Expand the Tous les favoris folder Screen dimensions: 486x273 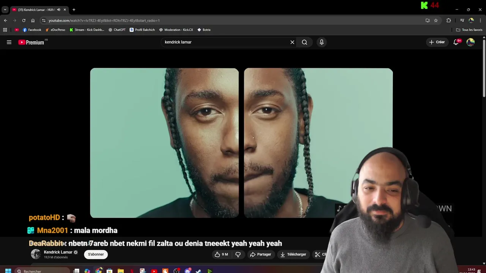469,30
